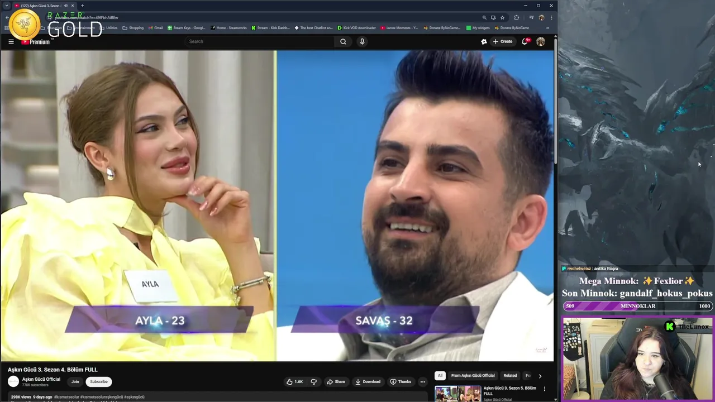Open the Chrome profile avatar
715x402 pixels.
coord(541,17)
